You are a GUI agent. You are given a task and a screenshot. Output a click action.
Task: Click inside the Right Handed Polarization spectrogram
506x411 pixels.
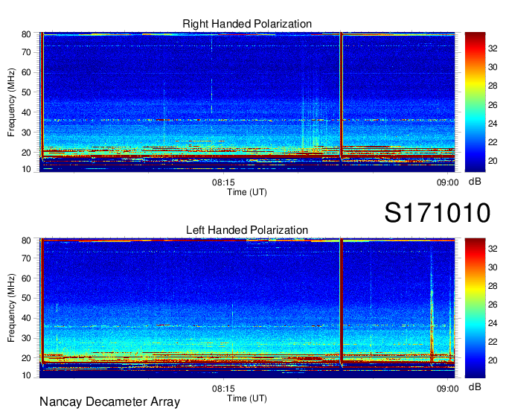tap(247, 102)
